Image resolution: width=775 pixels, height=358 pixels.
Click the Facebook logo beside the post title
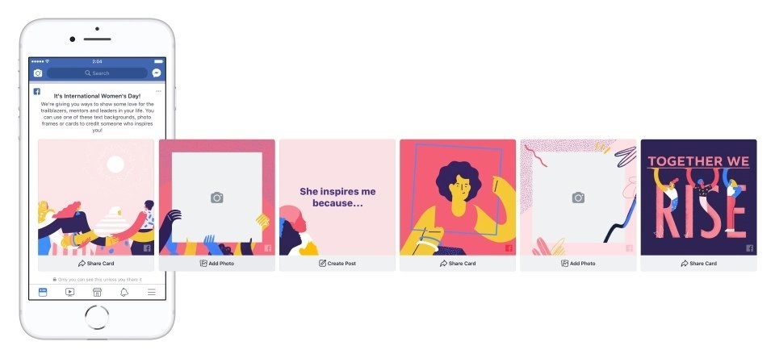click(x=36, y=91)
